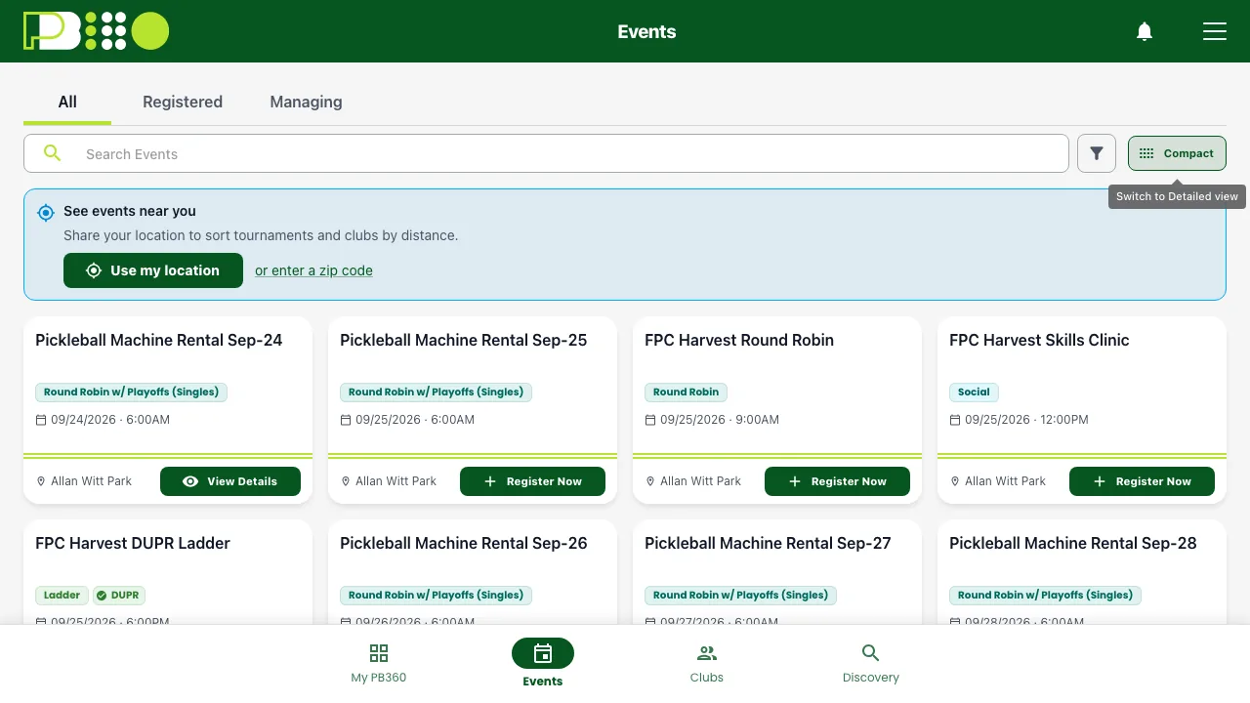Register for FPC Harvest Round Robin

point(837,481)
